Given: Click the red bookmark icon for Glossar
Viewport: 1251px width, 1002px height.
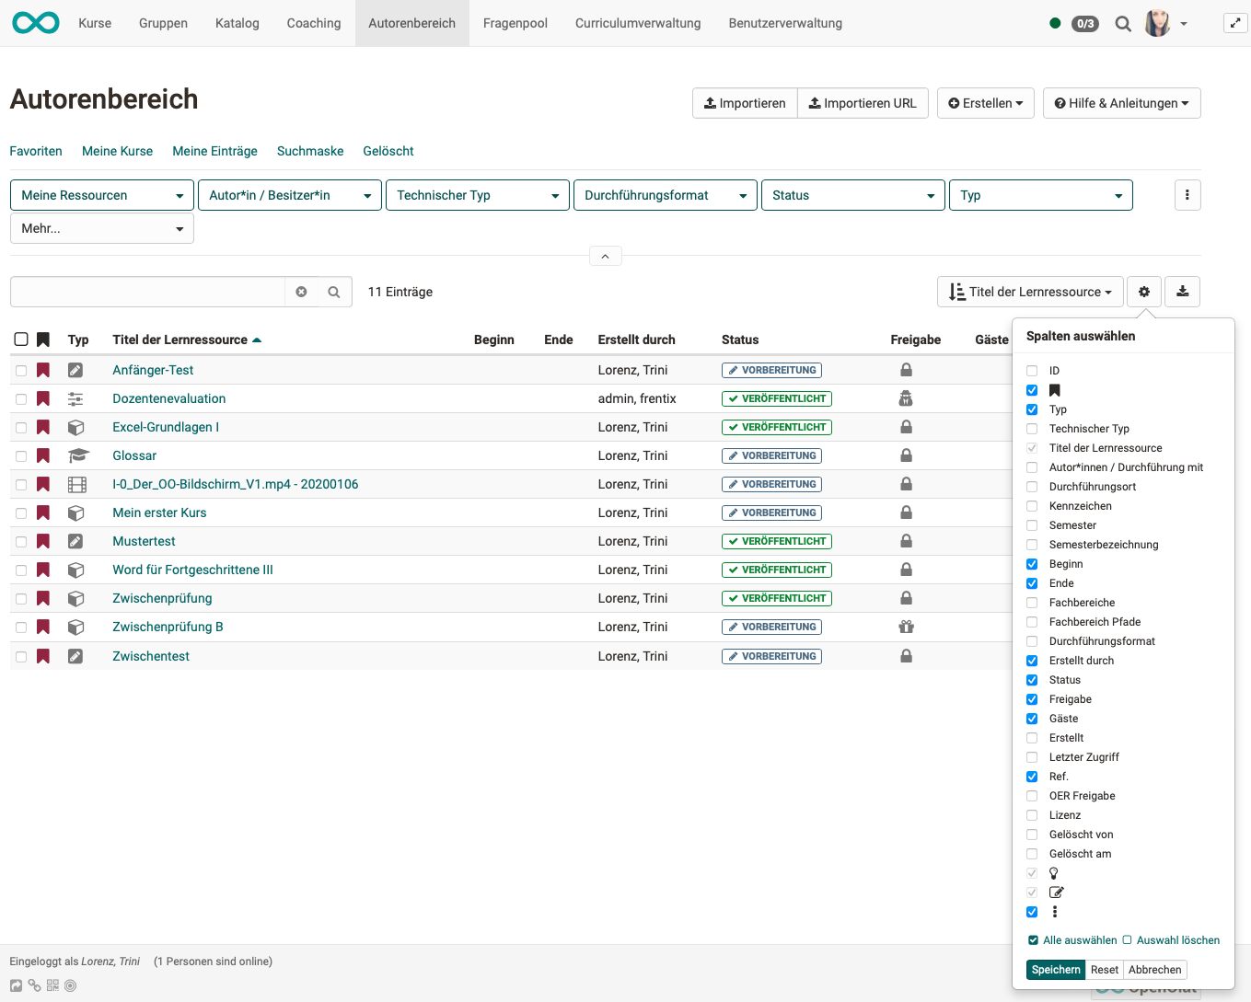Looking at the screenshot, I should pyautogui.click(x=43, y=455).
